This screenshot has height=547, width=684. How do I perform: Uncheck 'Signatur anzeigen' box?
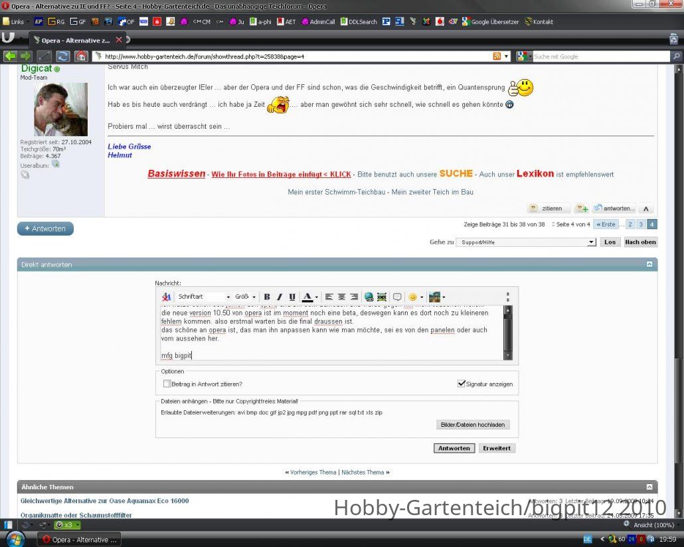point(461,384)
